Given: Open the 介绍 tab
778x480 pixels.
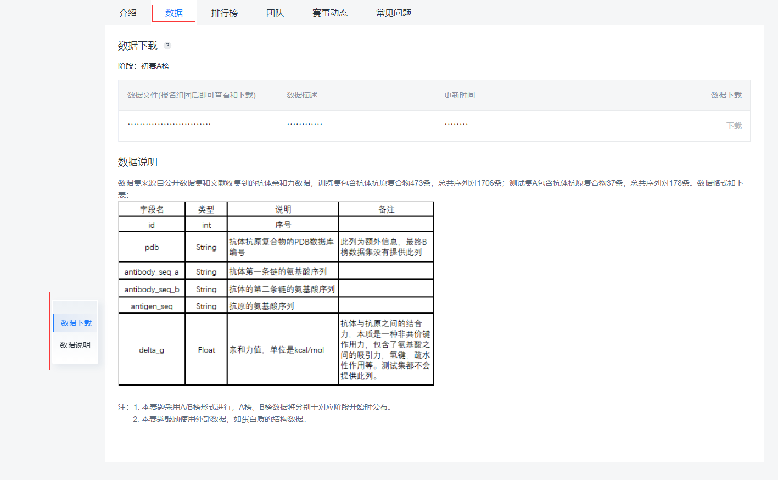Looking at the screenshot, I should tap(128, 13).
